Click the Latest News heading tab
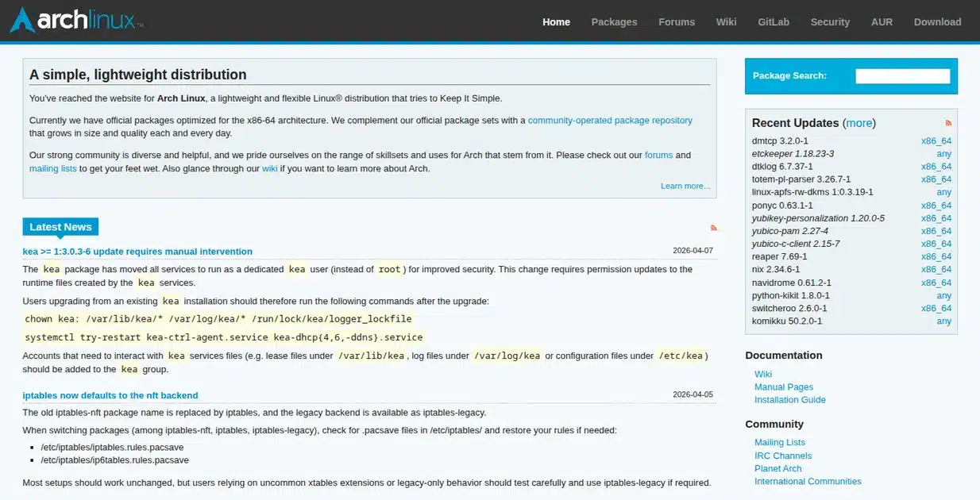980x500 pixels. [60, 227]
